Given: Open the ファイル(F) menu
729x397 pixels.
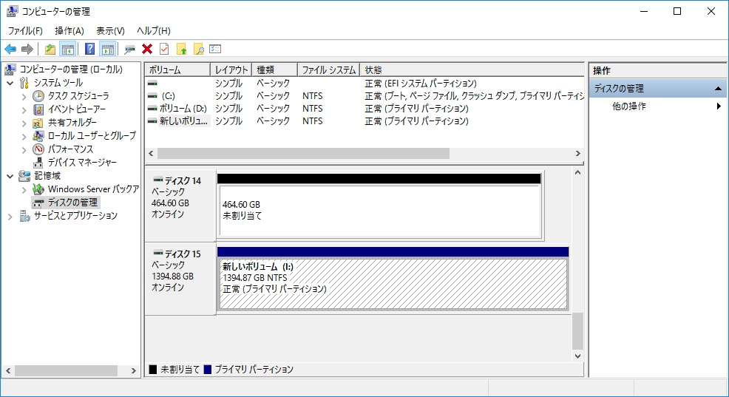Looking at the screenshot, I should point(25,31).
